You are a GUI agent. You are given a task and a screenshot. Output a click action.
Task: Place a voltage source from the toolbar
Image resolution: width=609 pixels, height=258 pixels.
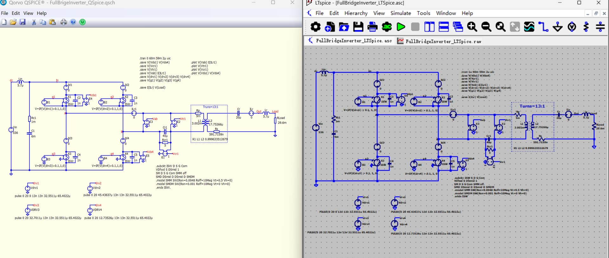pyautogui.click(x=572, y=27)
